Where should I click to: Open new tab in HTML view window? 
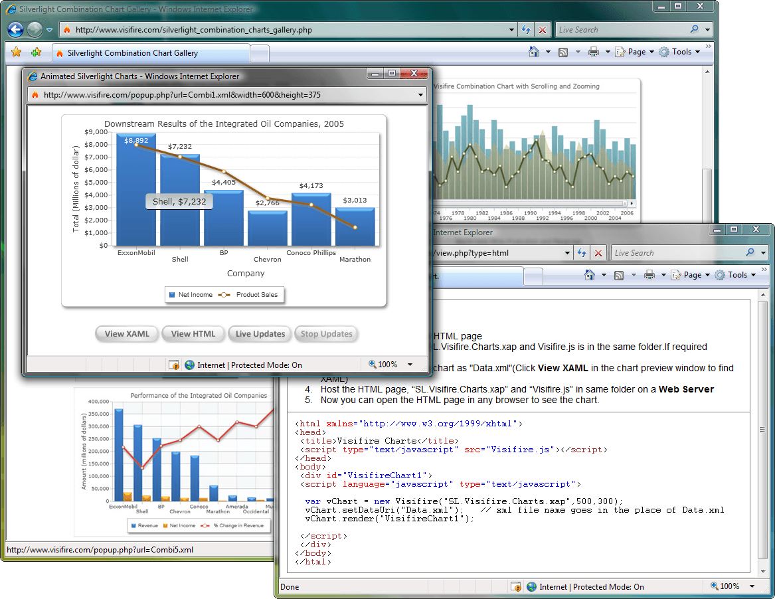click(x=533, y=276)
